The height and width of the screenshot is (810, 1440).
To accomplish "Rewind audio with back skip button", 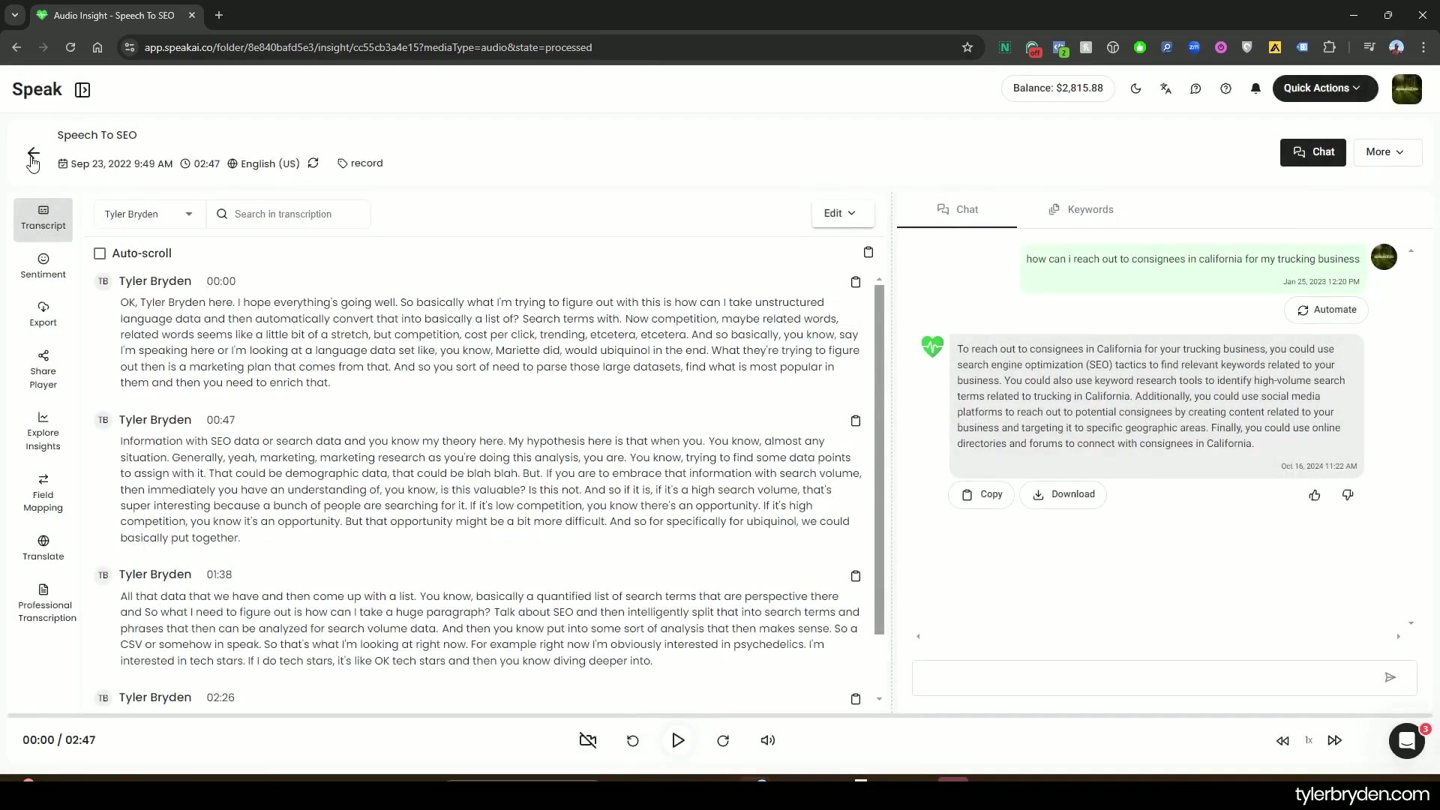I will [633, 740].
